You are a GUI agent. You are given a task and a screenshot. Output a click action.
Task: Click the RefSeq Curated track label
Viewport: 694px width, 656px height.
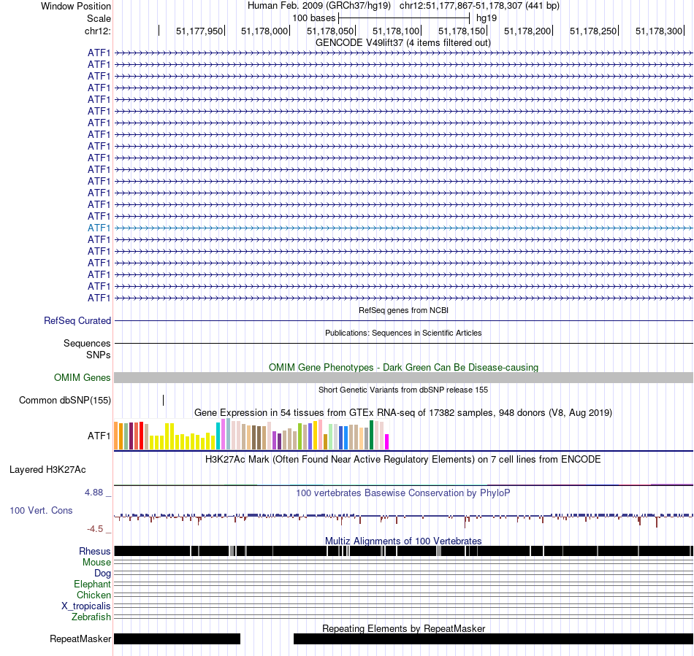tap(77, 321)
